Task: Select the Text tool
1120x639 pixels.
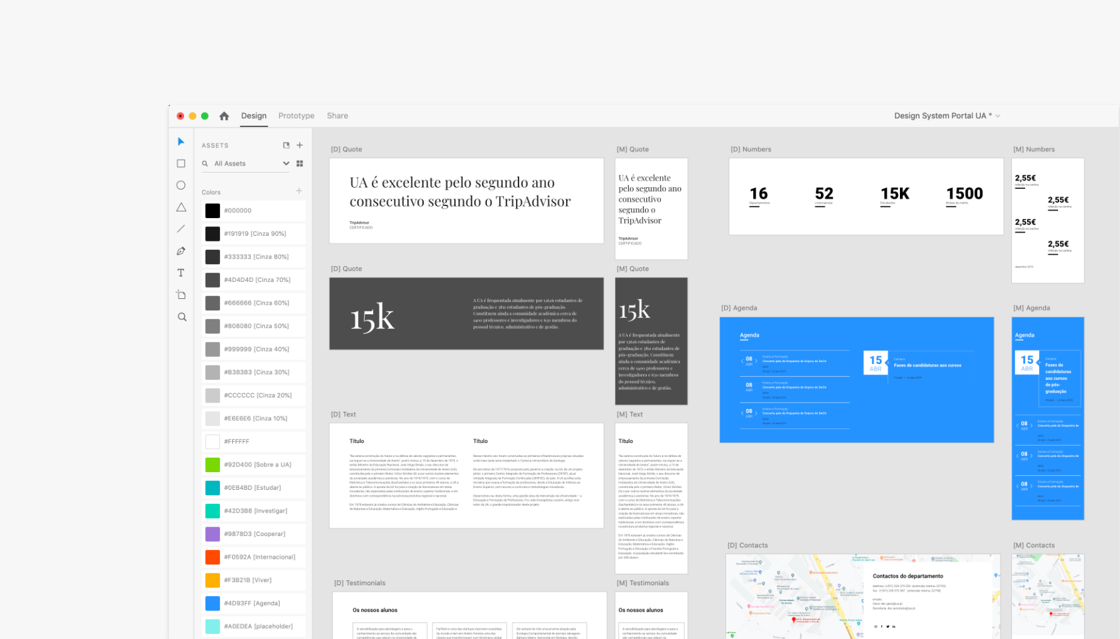Action: point(181,272)
